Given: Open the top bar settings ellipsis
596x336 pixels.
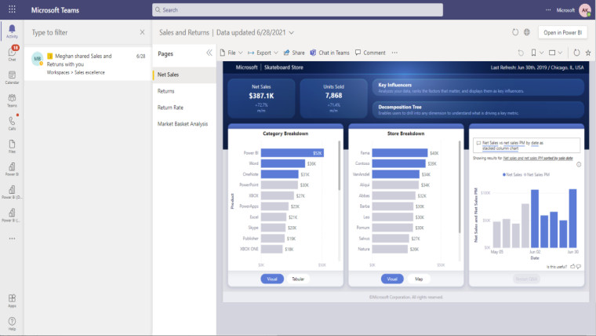Looking at the screenshot, I should [x=548, y=10].
